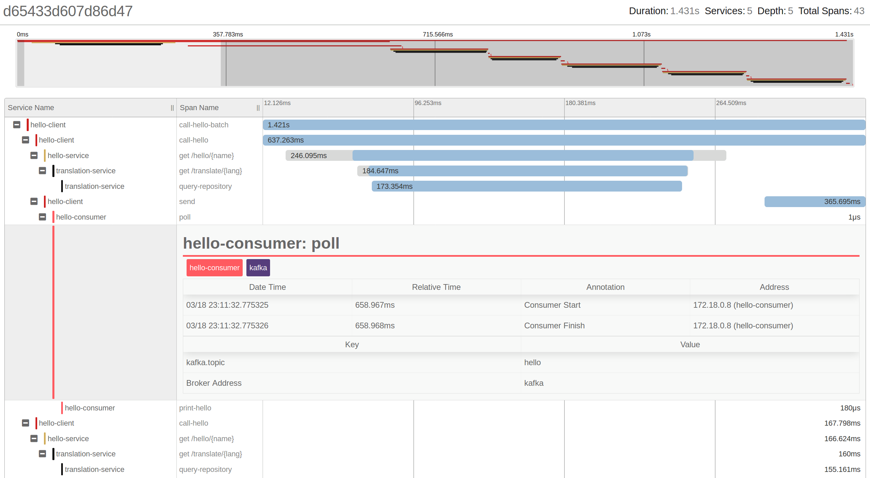This screenshot has width=870, height=478.
Task: Click Span Name column resize handle
Action: point(258,108)
